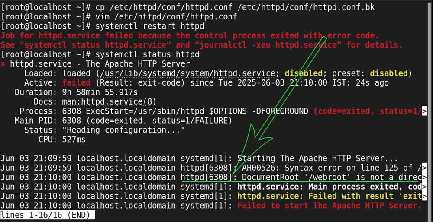Image resolution: width=433 pixels, height=222 pixels.
Task: Click the yellow 'disabled' after 'preset:'
Action: [389, 73]
